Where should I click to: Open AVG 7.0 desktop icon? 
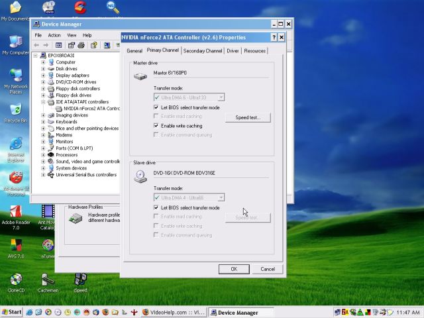click(16, 248)
